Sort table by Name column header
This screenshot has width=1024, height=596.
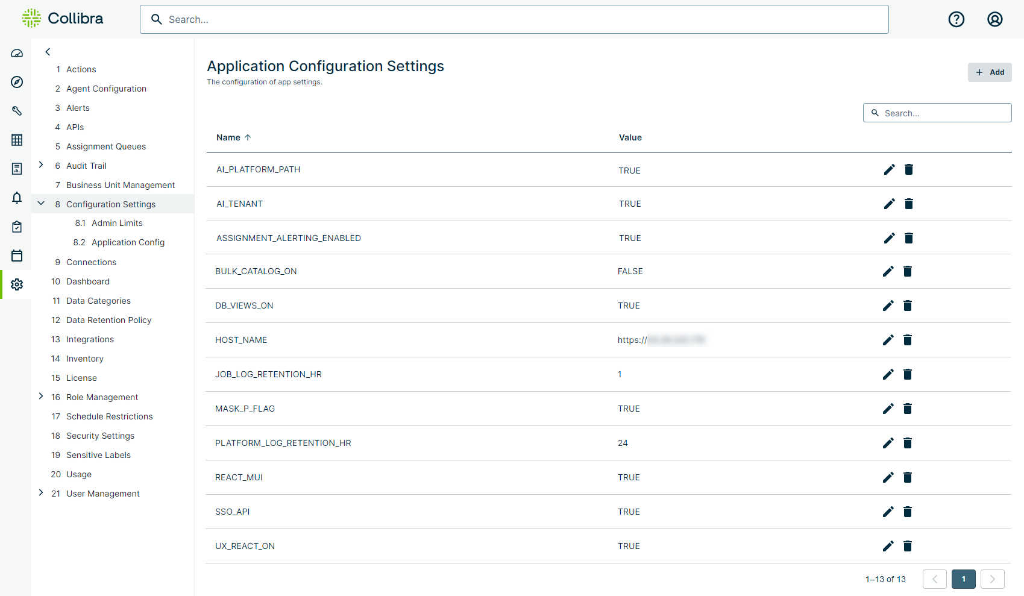[x=228, y=138]
